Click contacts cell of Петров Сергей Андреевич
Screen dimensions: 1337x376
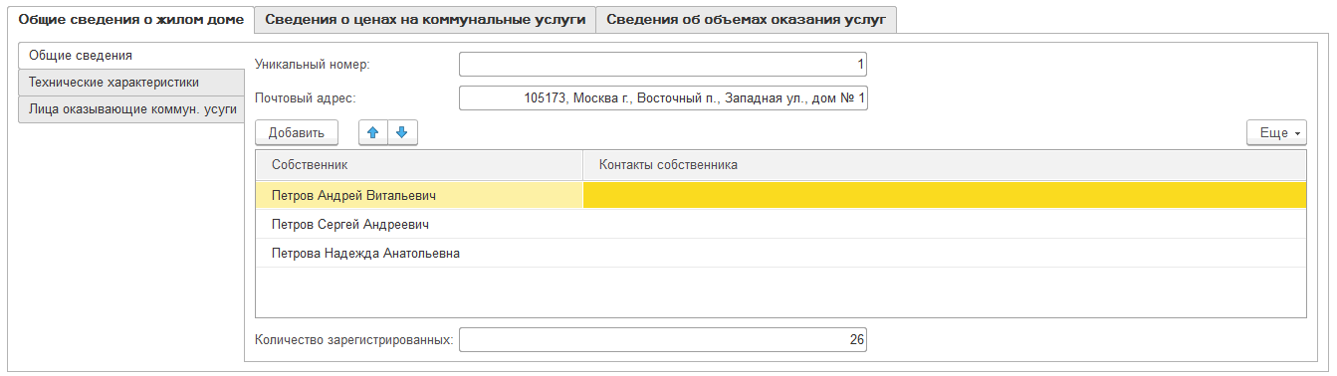945,225
